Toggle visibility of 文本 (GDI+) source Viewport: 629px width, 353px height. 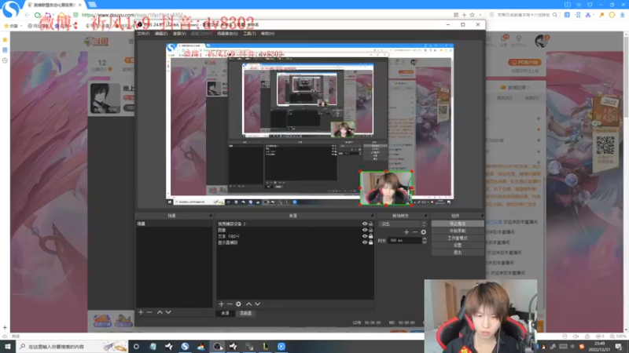pos(365,236)
